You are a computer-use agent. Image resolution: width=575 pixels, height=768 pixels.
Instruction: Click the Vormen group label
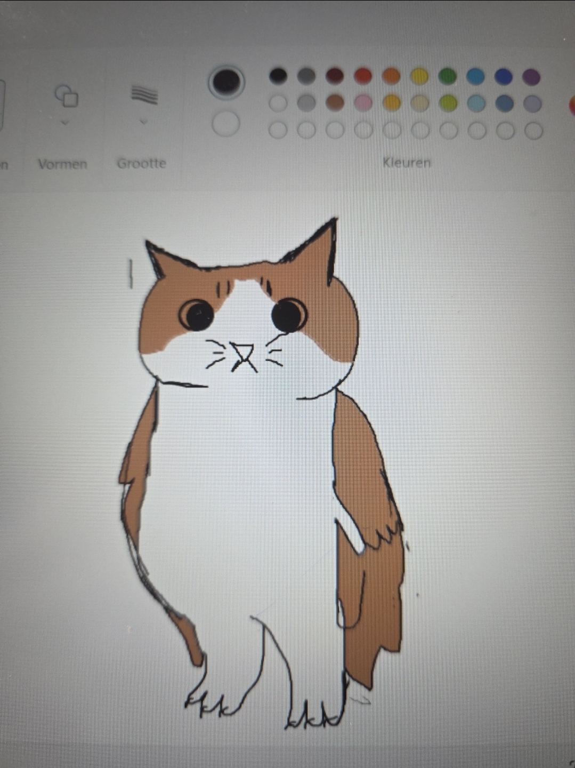(62, 164)
